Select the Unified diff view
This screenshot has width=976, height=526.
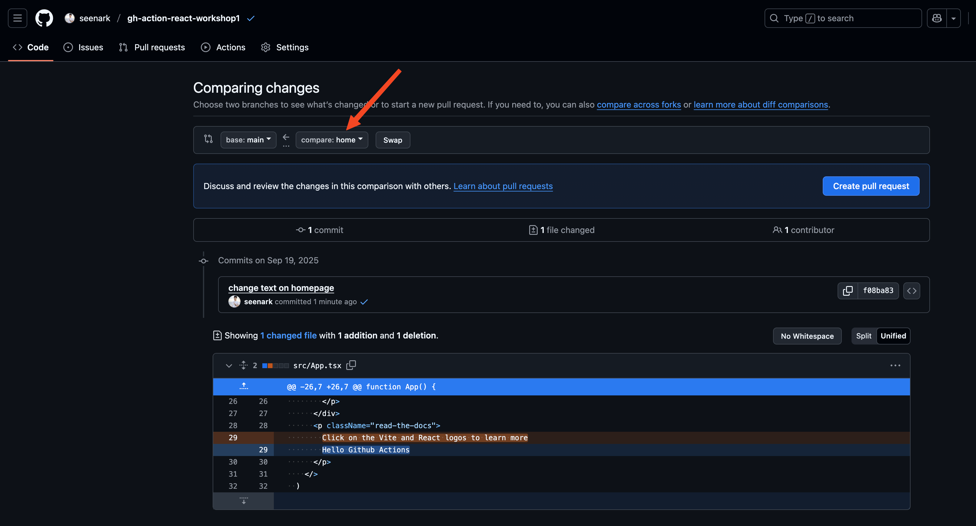coord(893,336)
